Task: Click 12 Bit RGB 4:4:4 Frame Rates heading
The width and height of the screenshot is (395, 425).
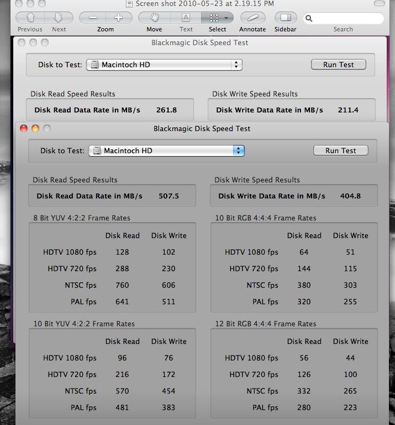Action: [266, 324]
